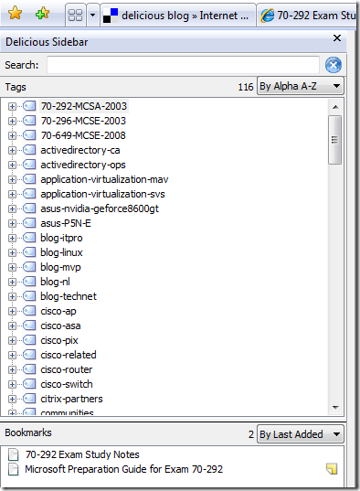
Task: Expand the activedirectory-ca tag node
Action: [x=12, y=150]
